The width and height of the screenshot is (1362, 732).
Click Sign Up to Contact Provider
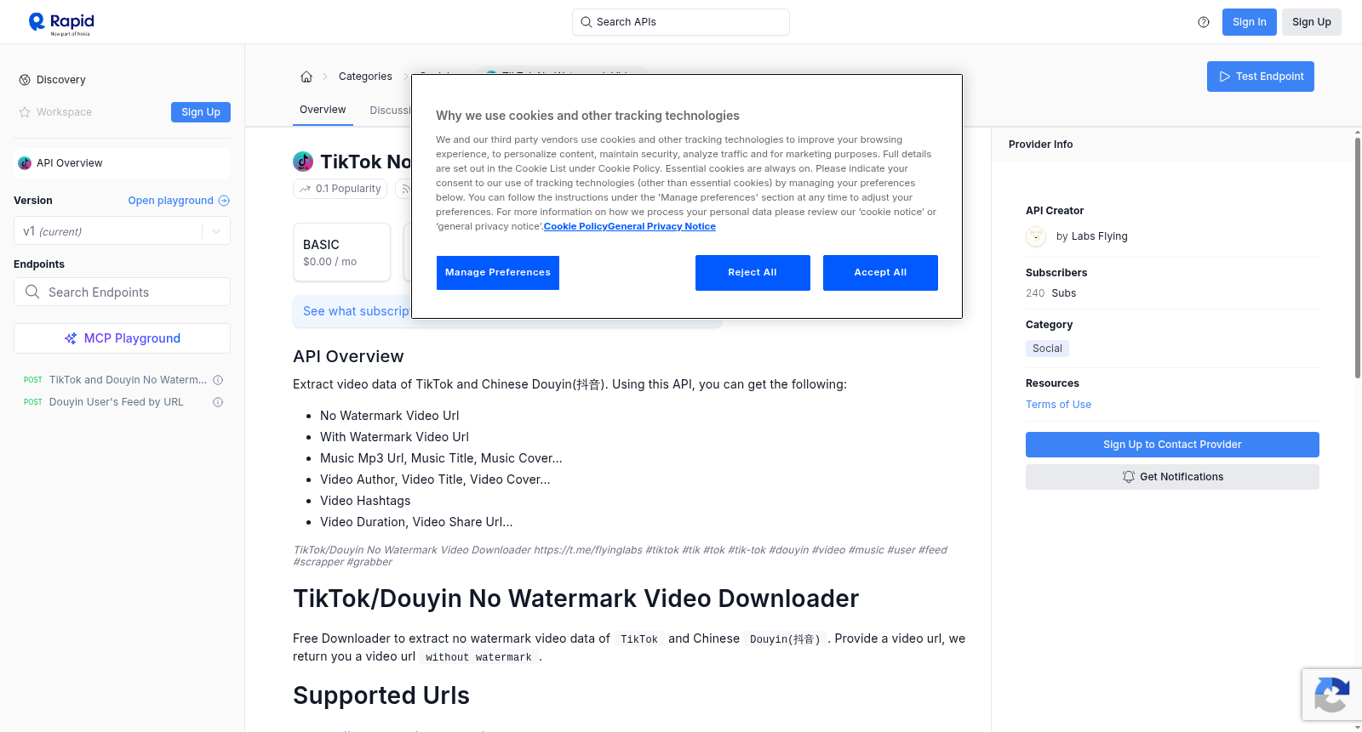pyautogui.click(x=1172, y=445)
